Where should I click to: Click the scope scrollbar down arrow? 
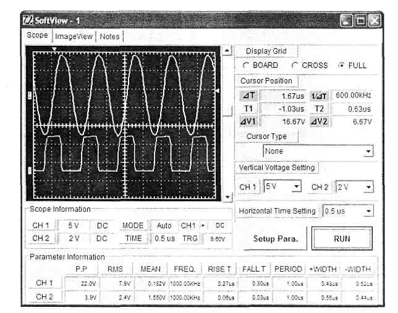(x=227, y=197)
